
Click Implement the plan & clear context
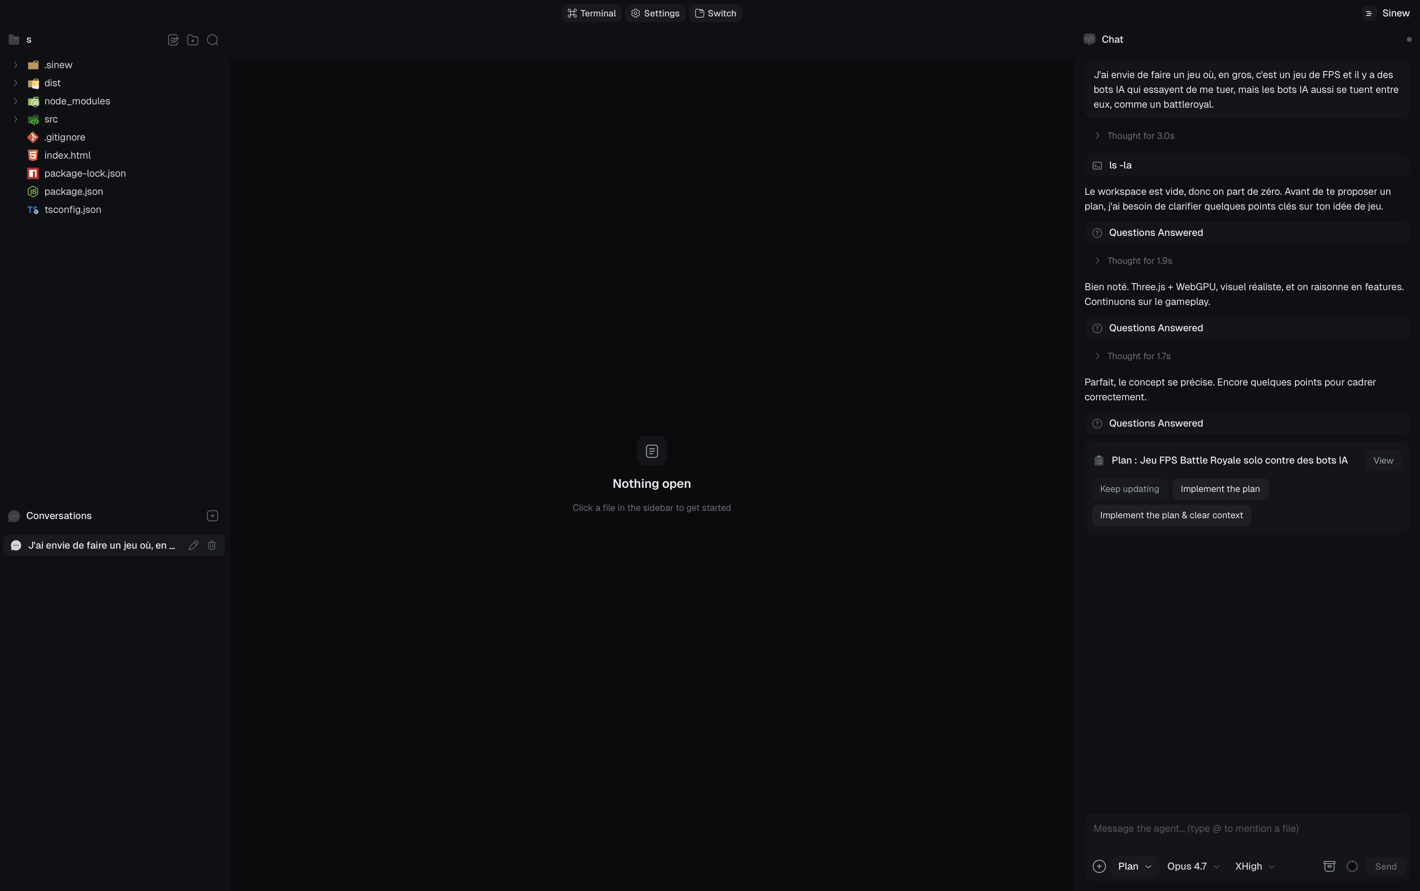[1171, 516]
